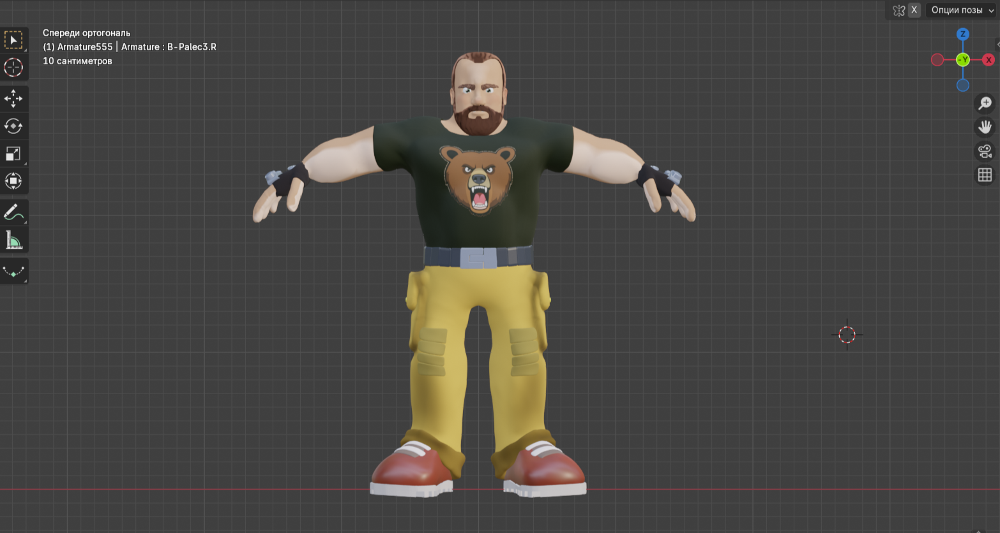Click the pan view hand icon
The width and height of the screenshot is (1000, 533).
coord(985,126)
